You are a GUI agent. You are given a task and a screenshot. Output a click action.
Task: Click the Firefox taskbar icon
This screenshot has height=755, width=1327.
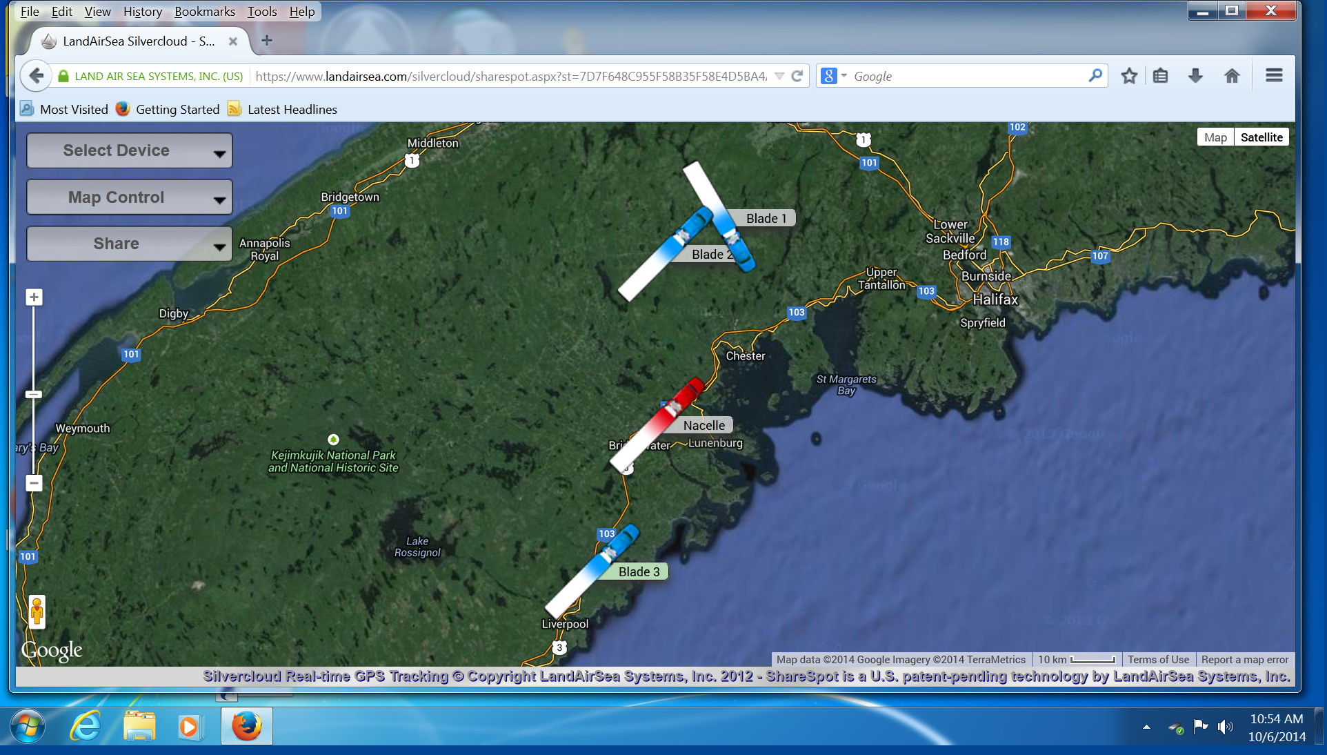coord(246,726)
